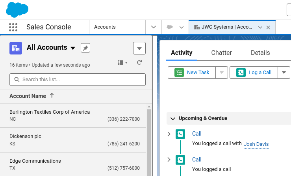Pin the All Accounts list view

pyautogui.click(x=85, y=48)
